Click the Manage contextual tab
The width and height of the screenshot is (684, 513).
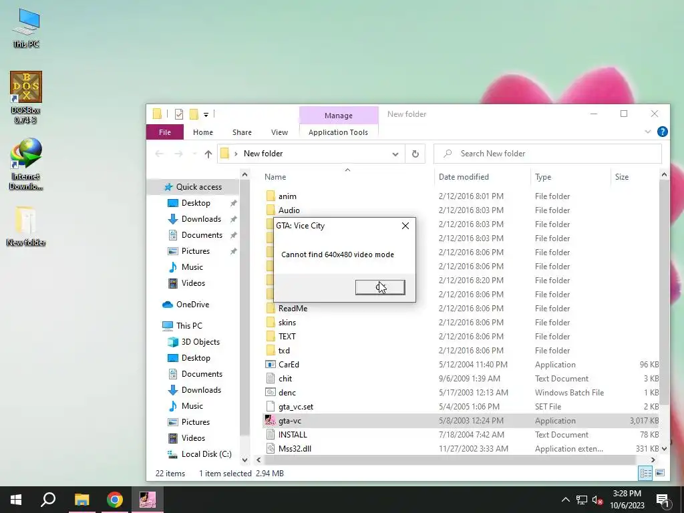pyautogui.click(x=339, y=116)
